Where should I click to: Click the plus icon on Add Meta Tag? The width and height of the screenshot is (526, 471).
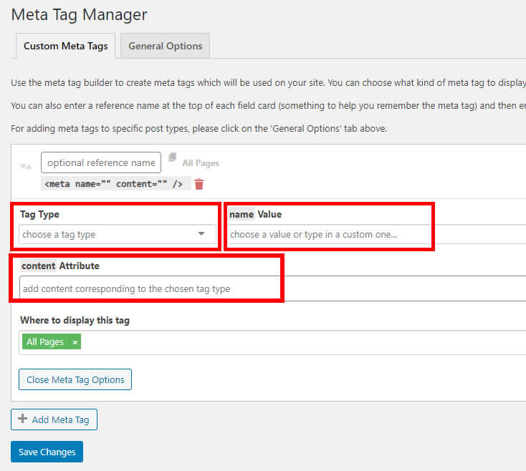pyautogui.click(x=22, y=419)
